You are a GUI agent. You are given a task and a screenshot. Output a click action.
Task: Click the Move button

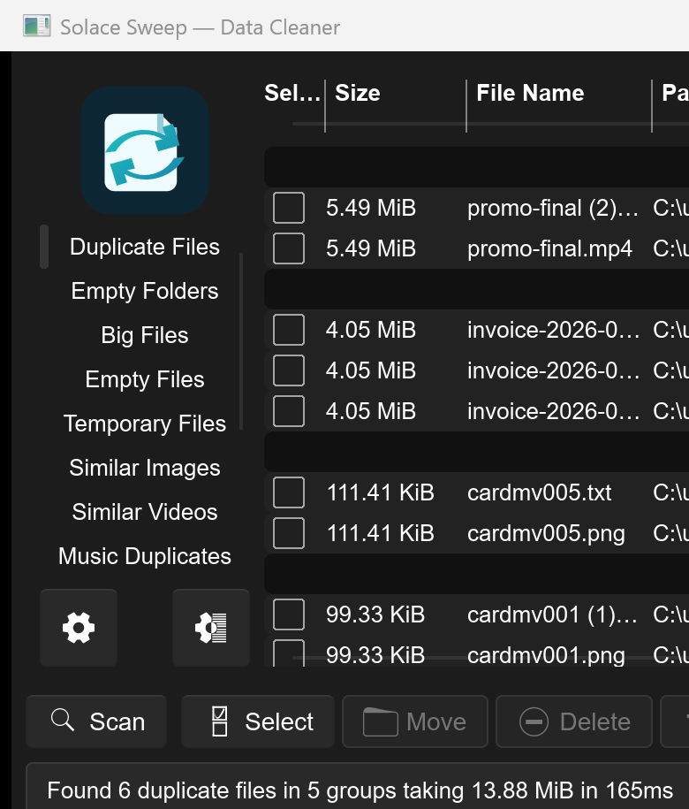415,721
